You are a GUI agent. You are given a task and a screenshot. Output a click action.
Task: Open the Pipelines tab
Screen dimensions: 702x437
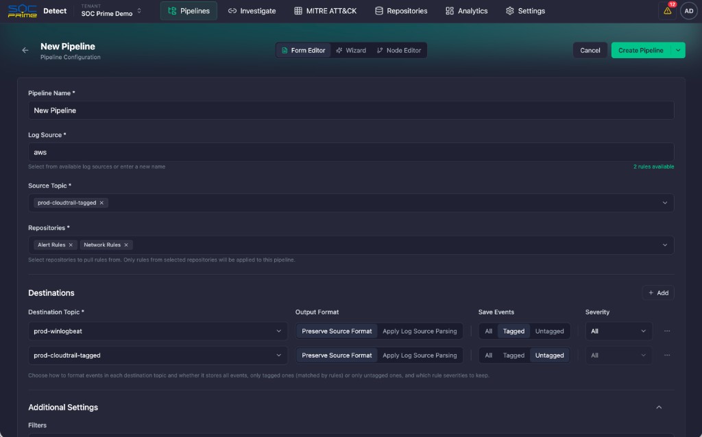[x=189, y=11]
